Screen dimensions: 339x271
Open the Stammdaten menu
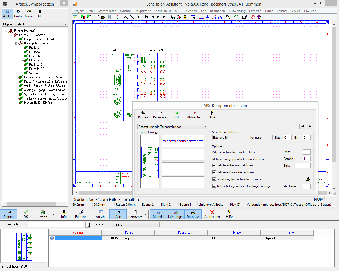point(107,11)
